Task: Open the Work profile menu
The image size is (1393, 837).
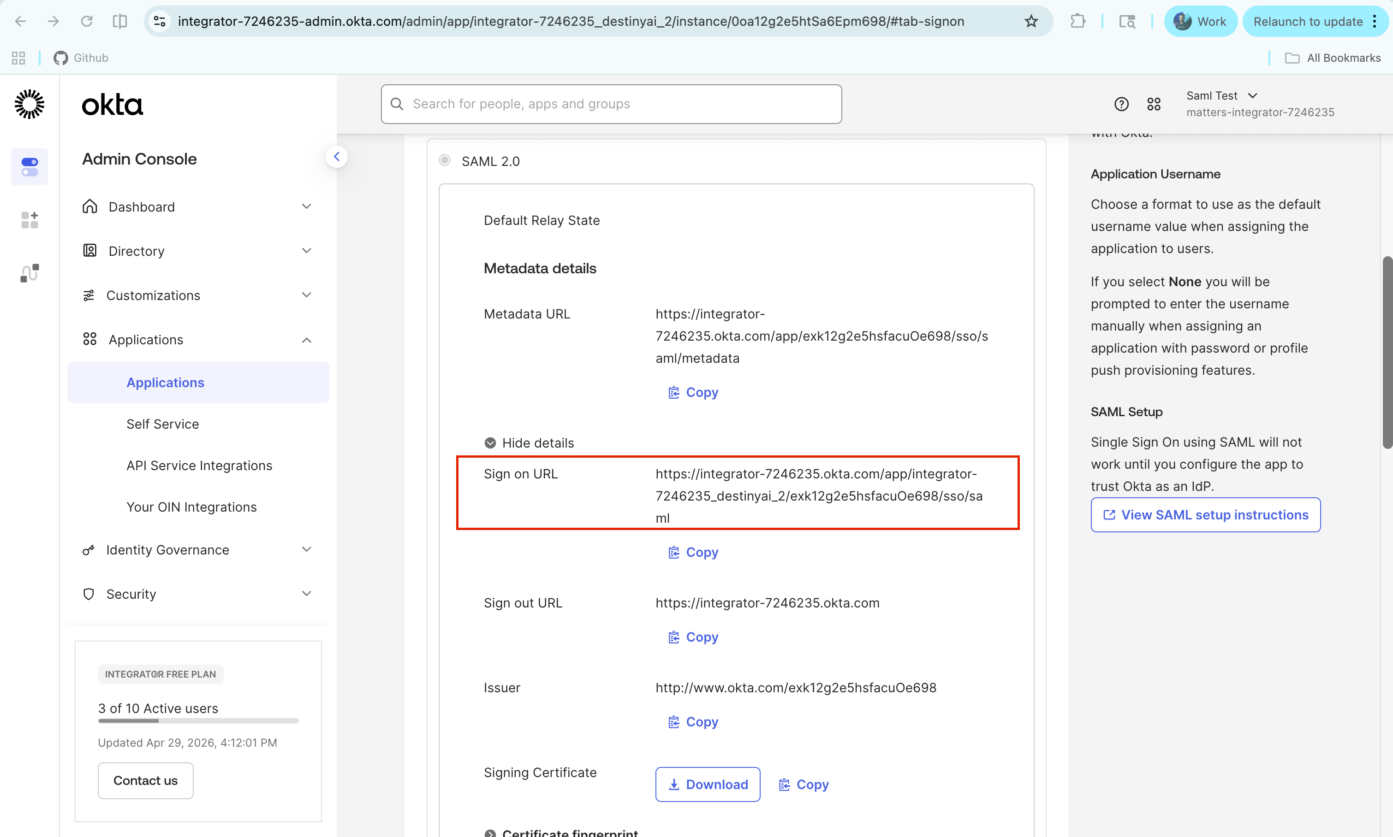Action: coord(1200,22)
